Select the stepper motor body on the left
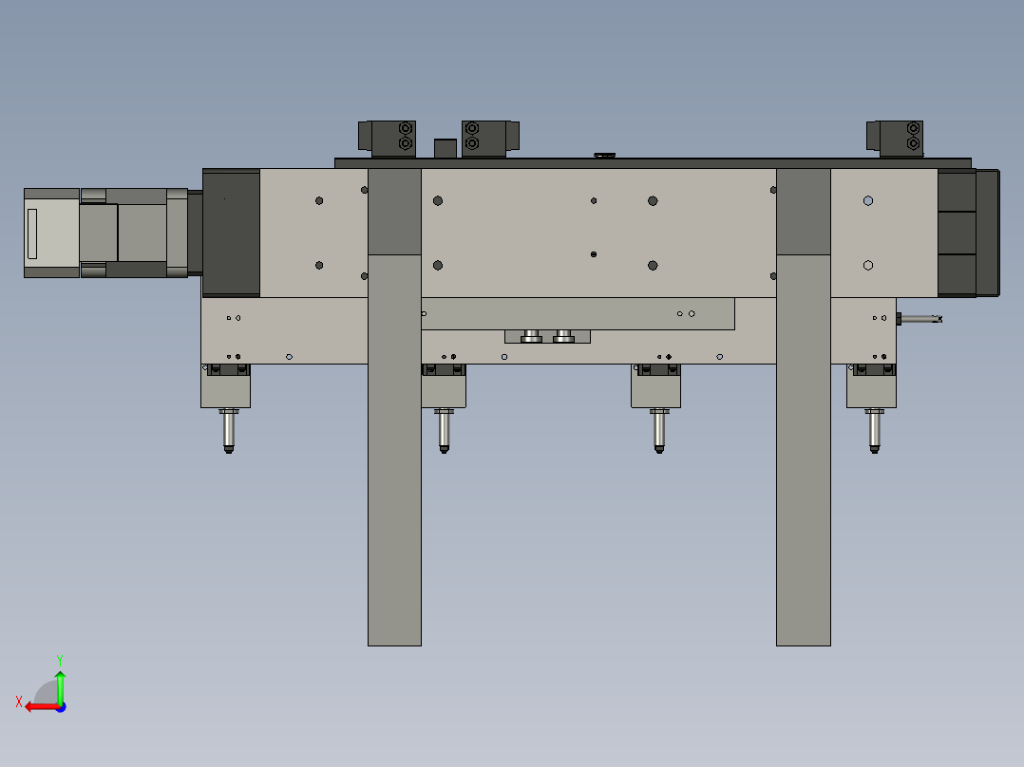 coord(134,233)
